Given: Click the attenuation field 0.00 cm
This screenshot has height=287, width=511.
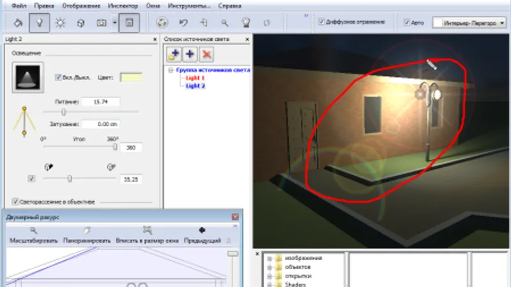Looking at the screenshot, I should (101, 124).
